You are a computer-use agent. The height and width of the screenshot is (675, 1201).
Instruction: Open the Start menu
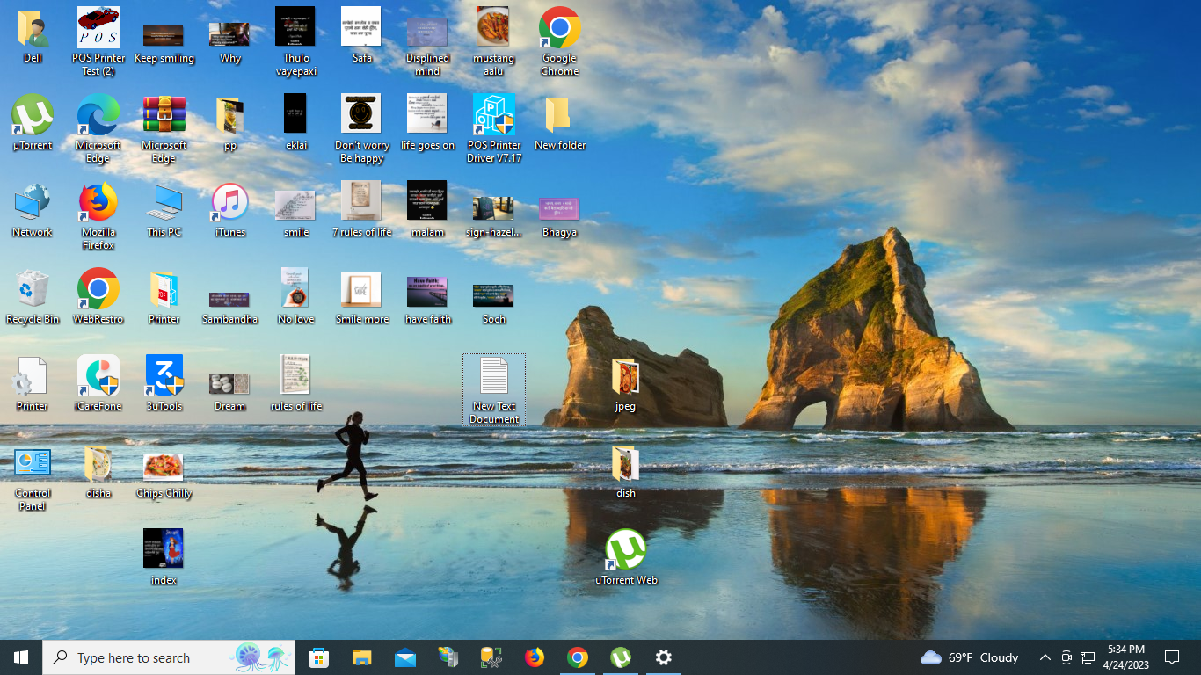point(21,657)
